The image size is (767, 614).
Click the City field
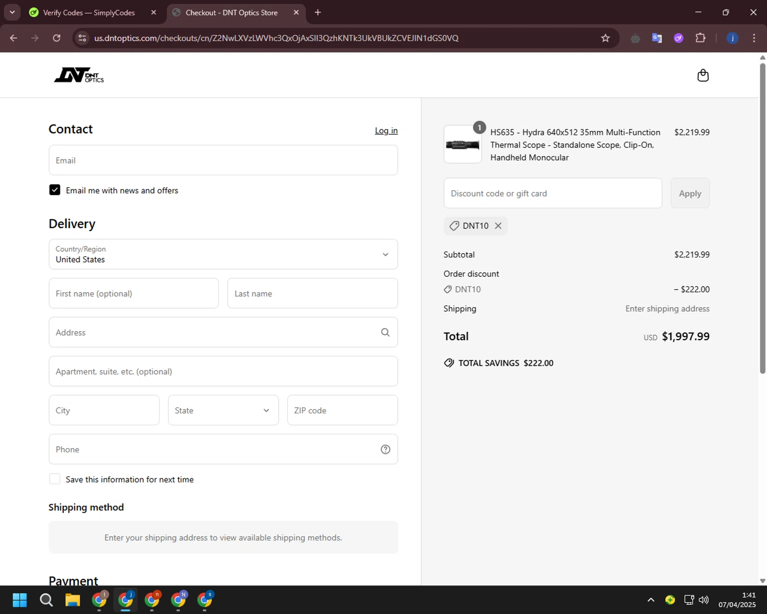[104, 410]
